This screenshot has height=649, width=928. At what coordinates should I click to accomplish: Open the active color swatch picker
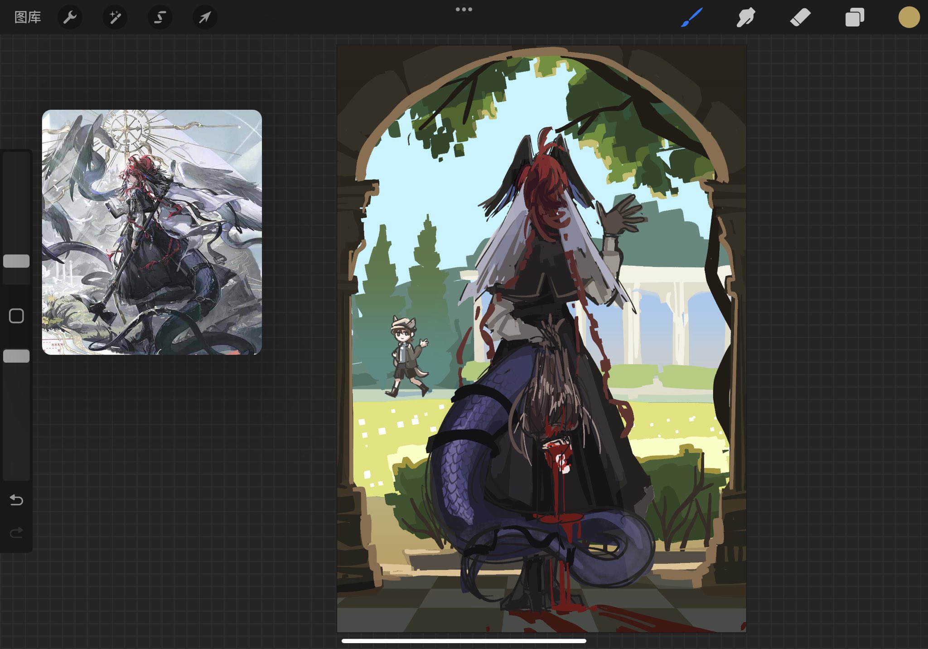coord(909,18)
